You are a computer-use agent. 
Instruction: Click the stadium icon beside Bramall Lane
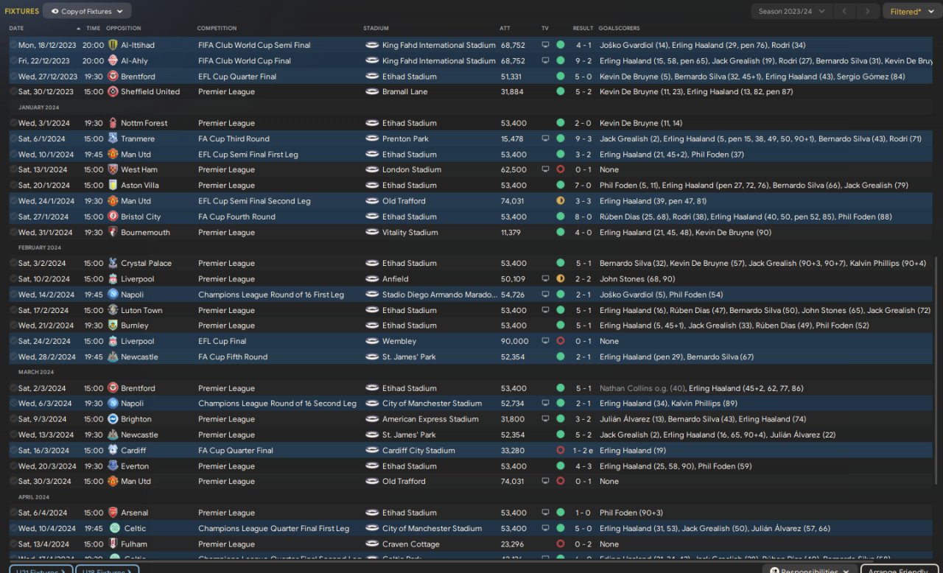pos(371,92)
